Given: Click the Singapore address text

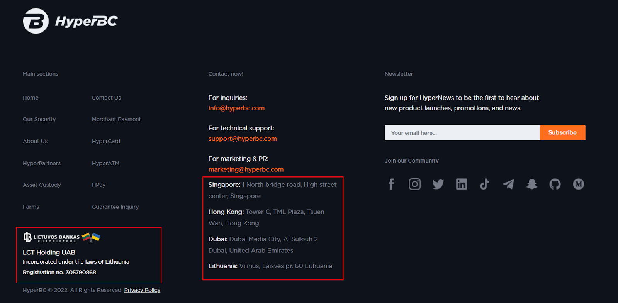Looking at the screenshot, I should (272, 190).
